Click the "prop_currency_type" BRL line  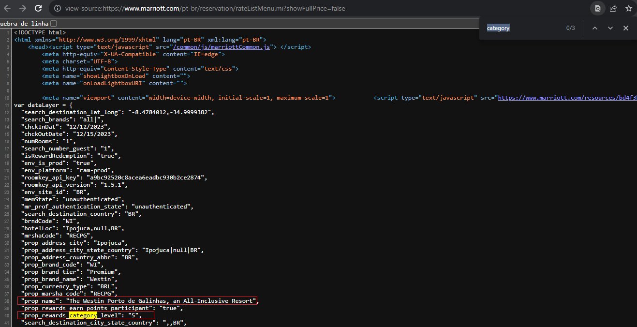[x=69, y=286]
